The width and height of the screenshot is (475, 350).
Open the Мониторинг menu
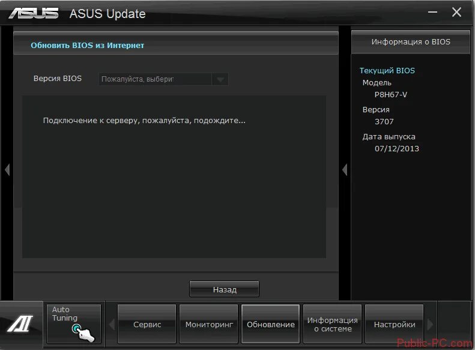pos(209,324)
